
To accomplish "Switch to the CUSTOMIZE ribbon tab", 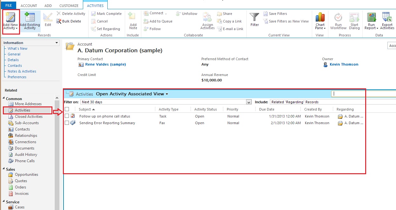I will coord(69,6).
